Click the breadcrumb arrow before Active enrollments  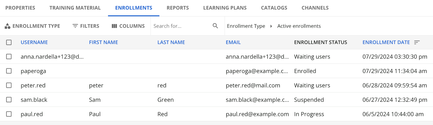271,26
